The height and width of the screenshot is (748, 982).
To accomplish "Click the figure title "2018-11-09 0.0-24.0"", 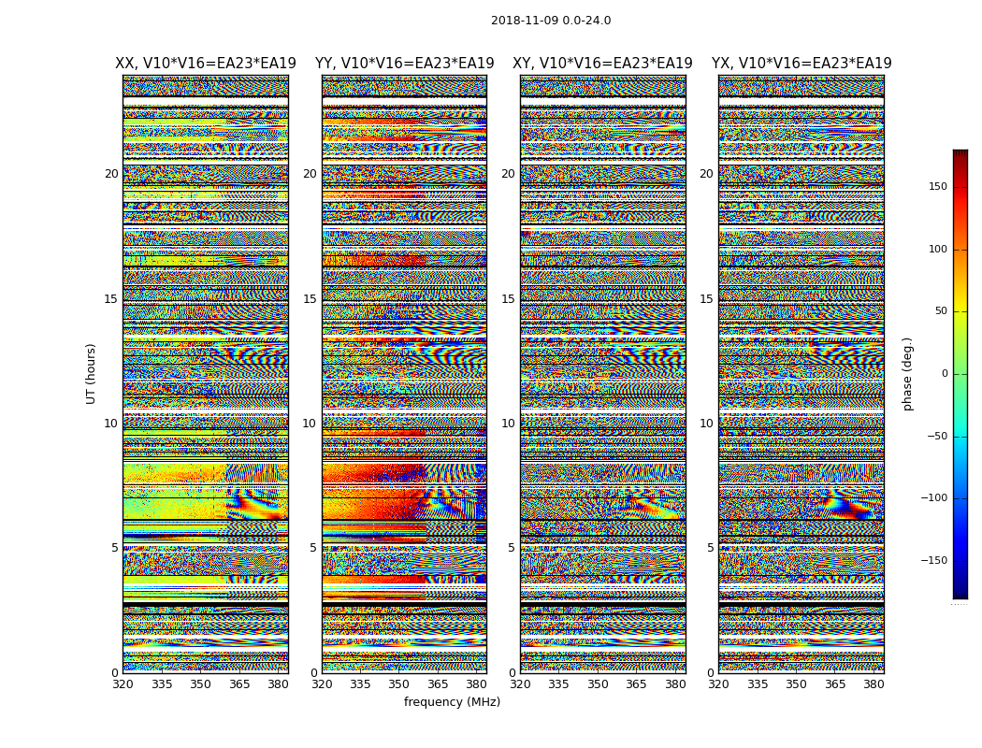I will point(550,21).
